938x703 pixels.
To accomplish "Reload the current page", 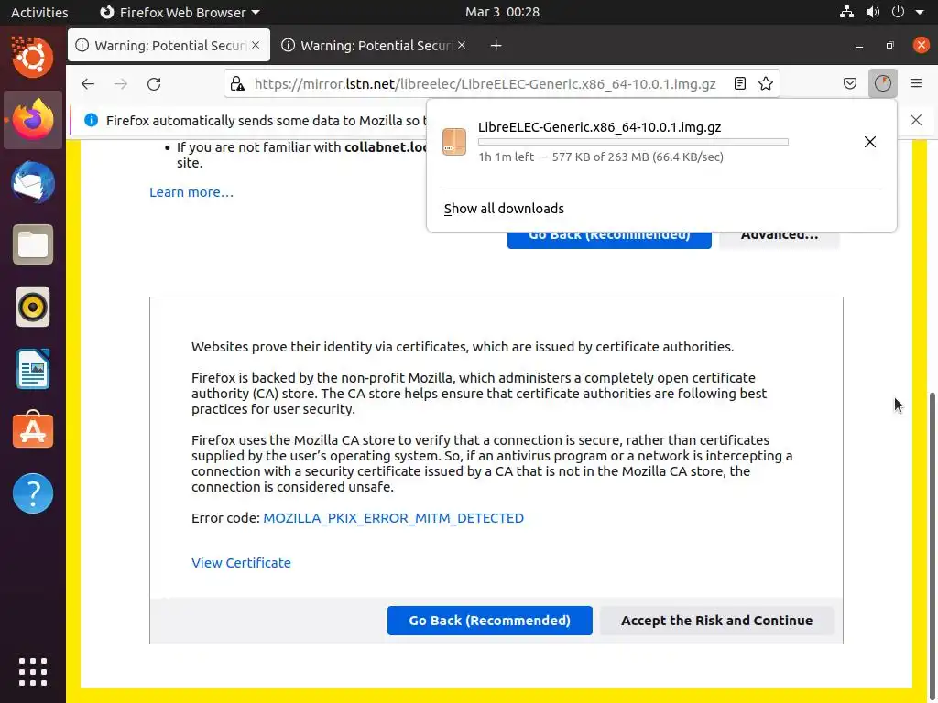I will pyautogui.click(x=154, y=83).
